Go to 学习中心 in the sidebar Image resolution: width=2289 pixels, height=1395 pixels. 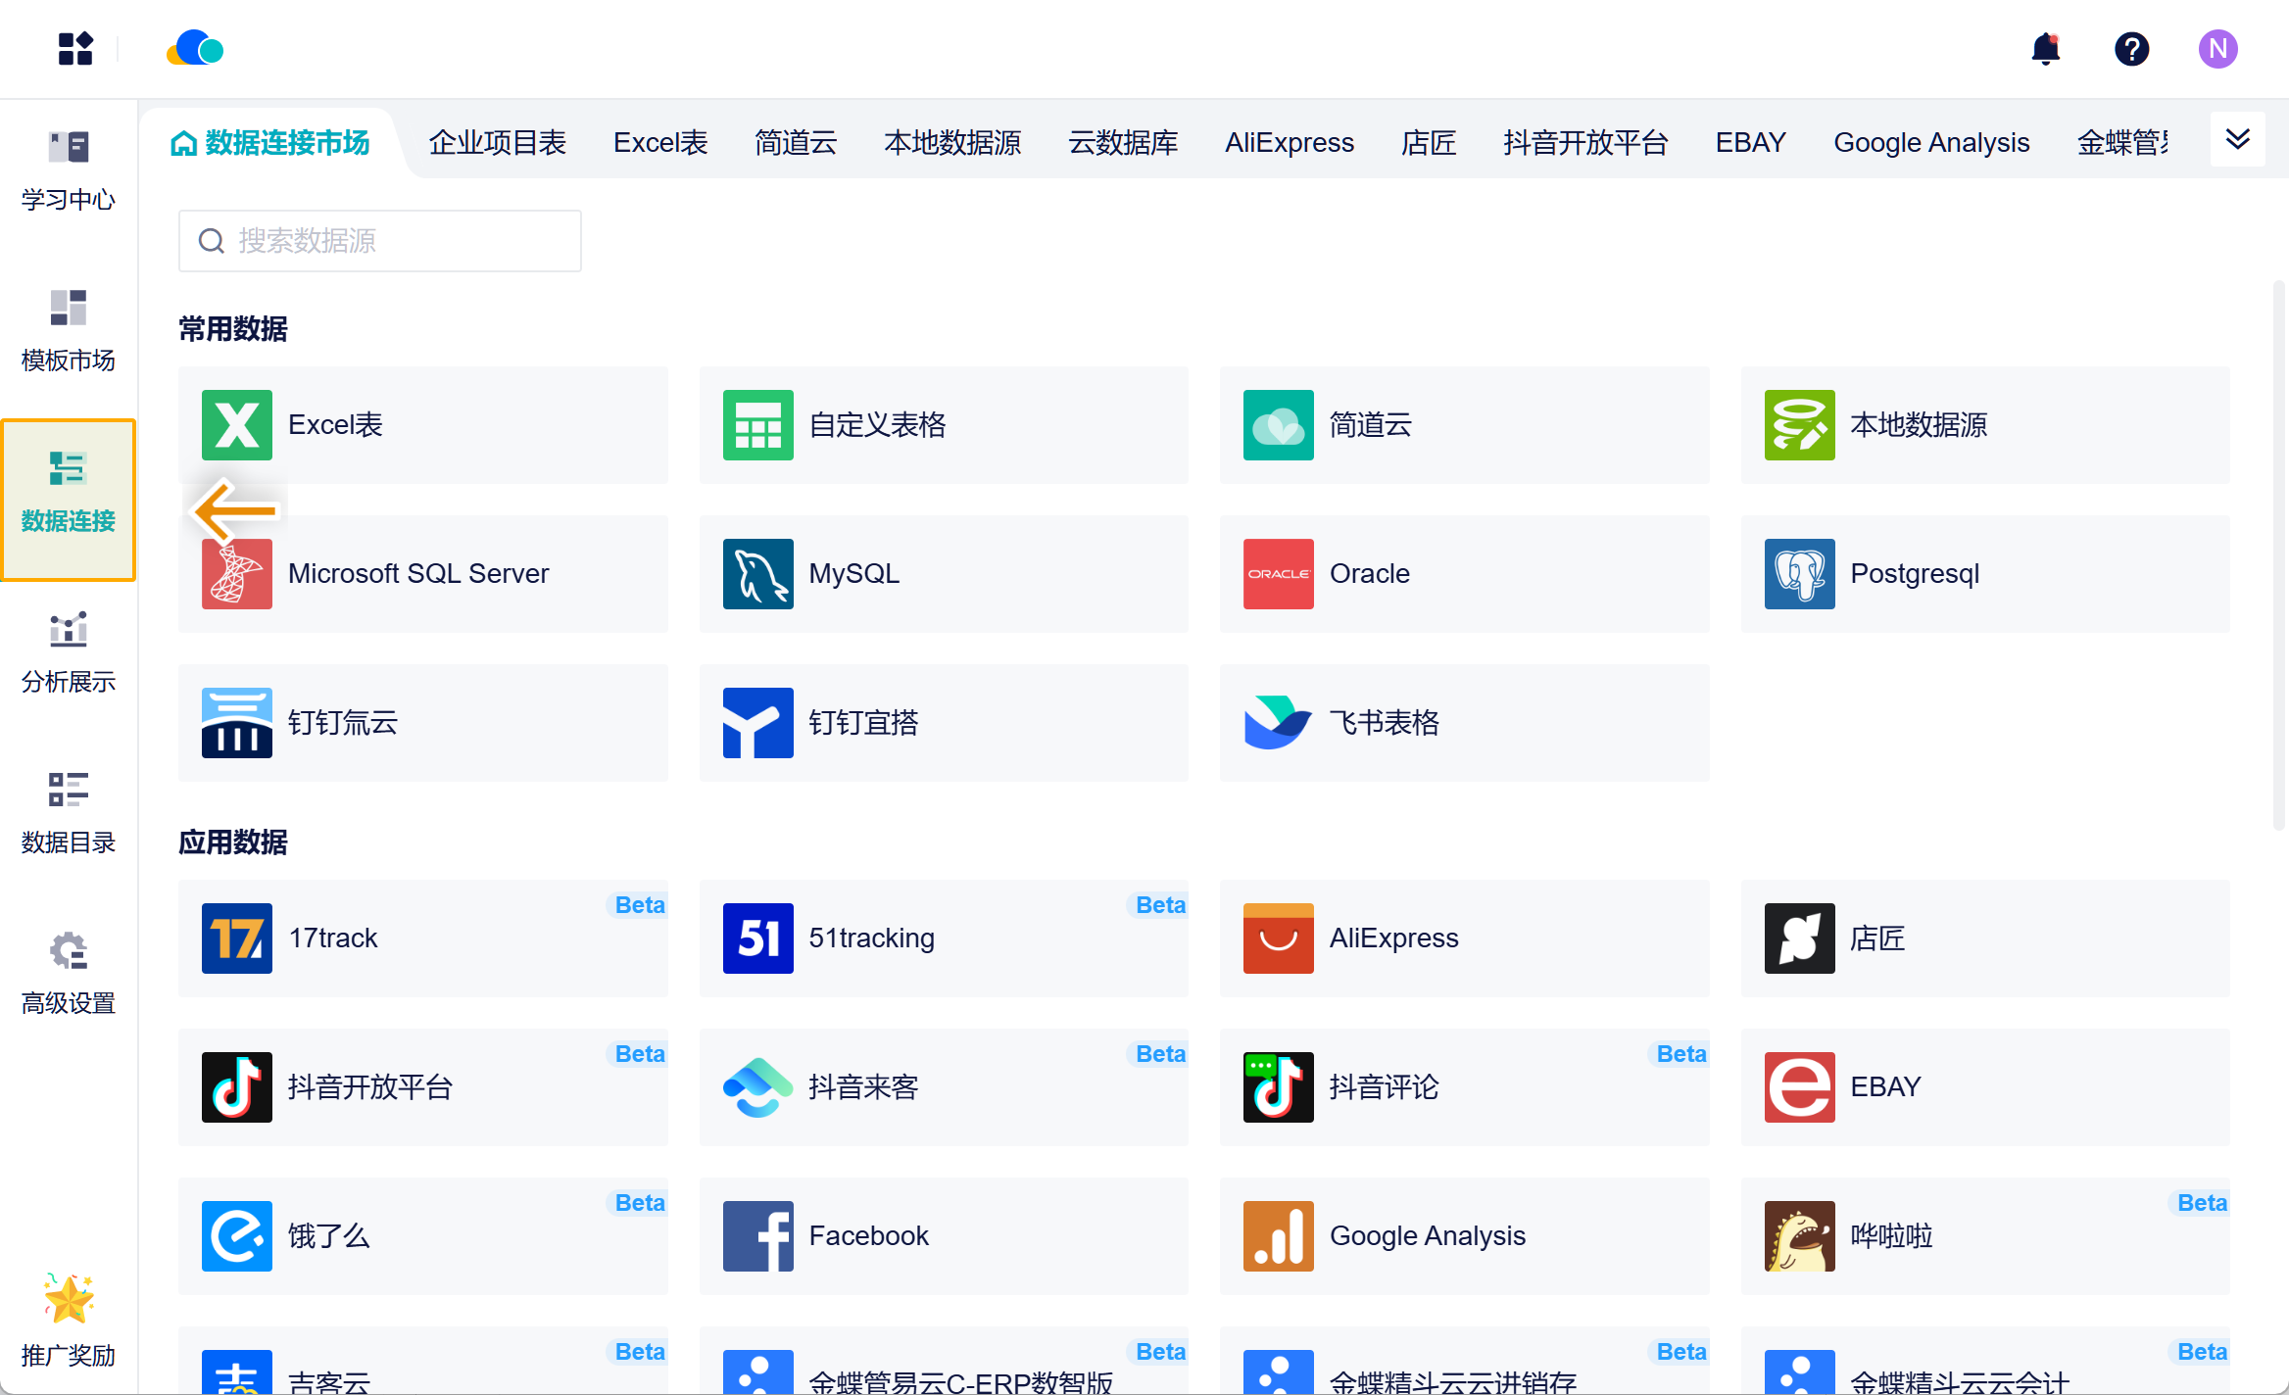(x=69, y=171)
